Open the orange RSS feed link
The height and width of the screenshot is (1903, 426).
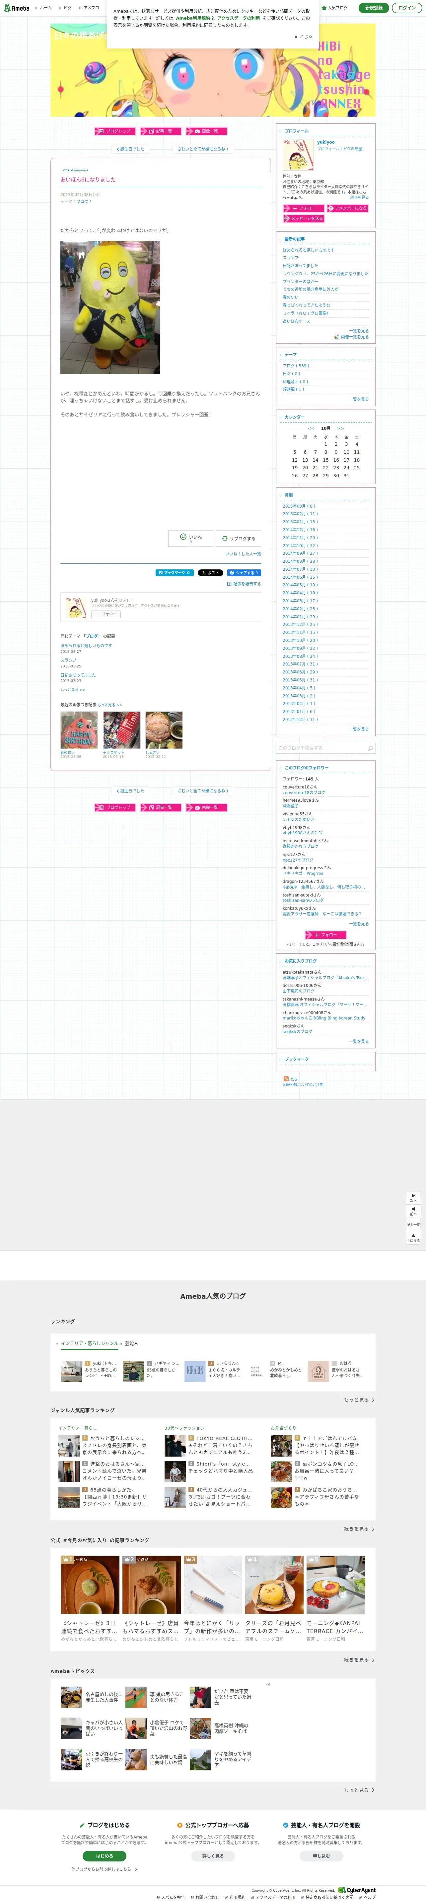point(290,1079)
